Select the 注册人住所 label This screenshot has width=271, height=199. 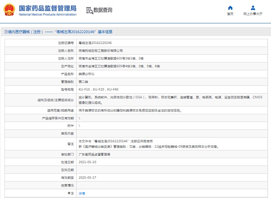click(x=66, y=58)
